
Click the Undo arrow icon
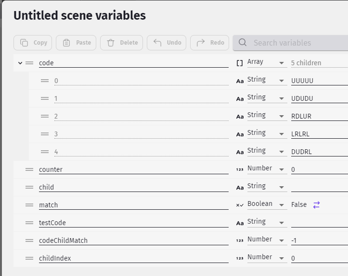[x=157, y=43]
